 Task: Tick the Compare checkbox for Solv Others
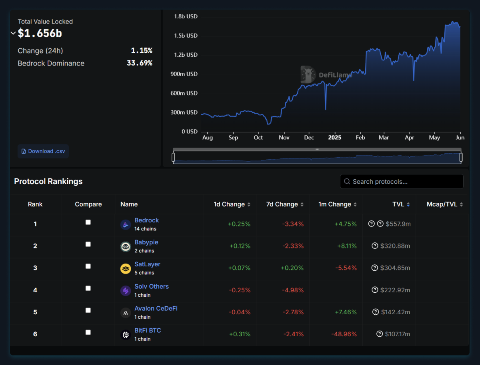click(x=88, y=288)
